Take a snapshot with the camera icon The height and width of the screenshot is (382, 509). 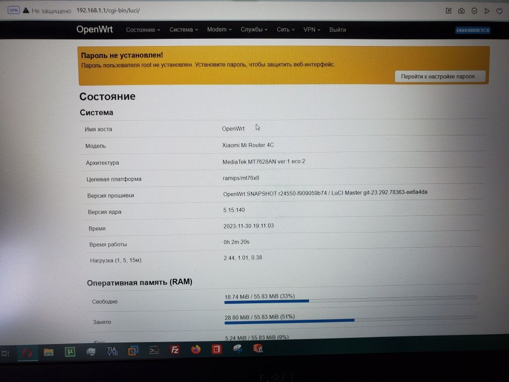pos(462,11)
